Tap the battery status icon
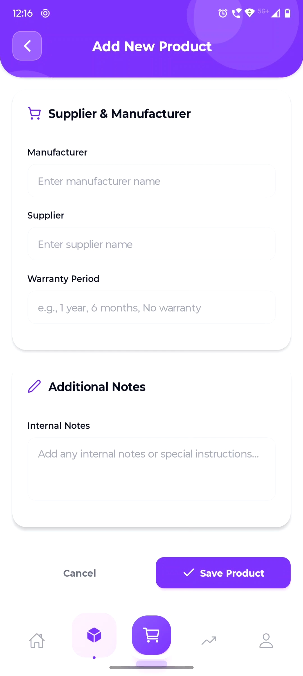This screenshot has height=676, width=303. [x=288, y=13]
